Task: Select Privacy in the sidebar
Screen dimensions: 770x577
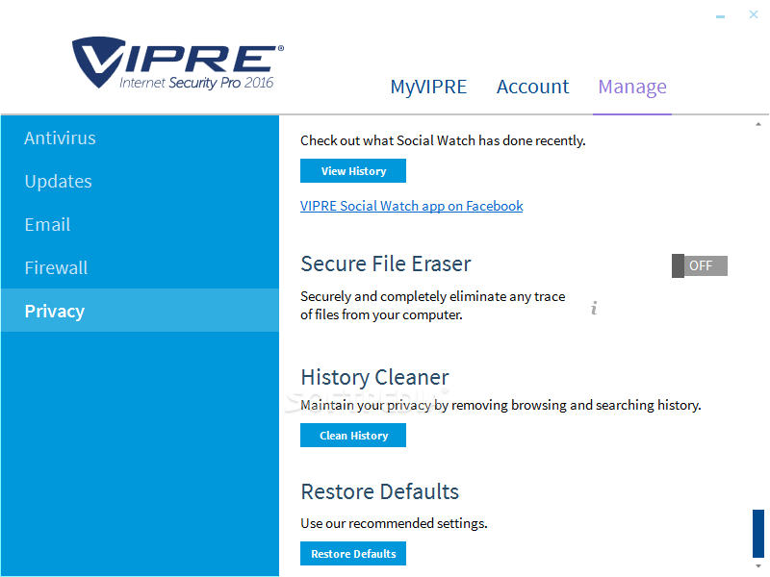Action: 140,310
